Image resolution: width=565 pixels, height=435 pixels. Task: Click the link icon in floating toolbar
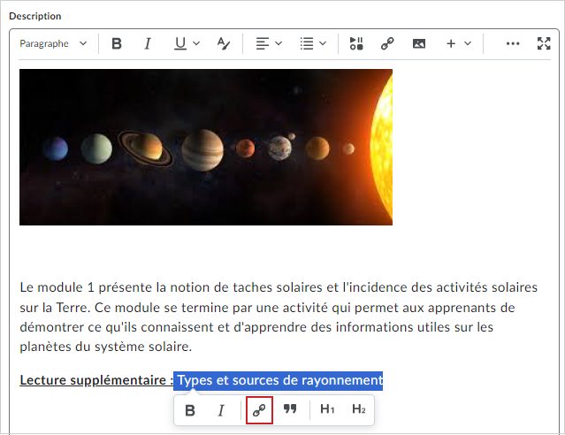tap(259, 410)
